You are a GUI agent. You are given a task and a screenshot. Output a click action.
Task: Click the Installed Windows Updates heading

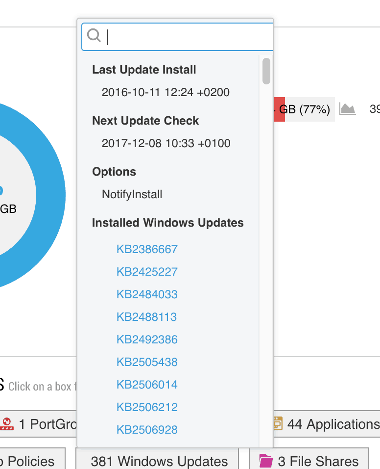pos(168,223)
